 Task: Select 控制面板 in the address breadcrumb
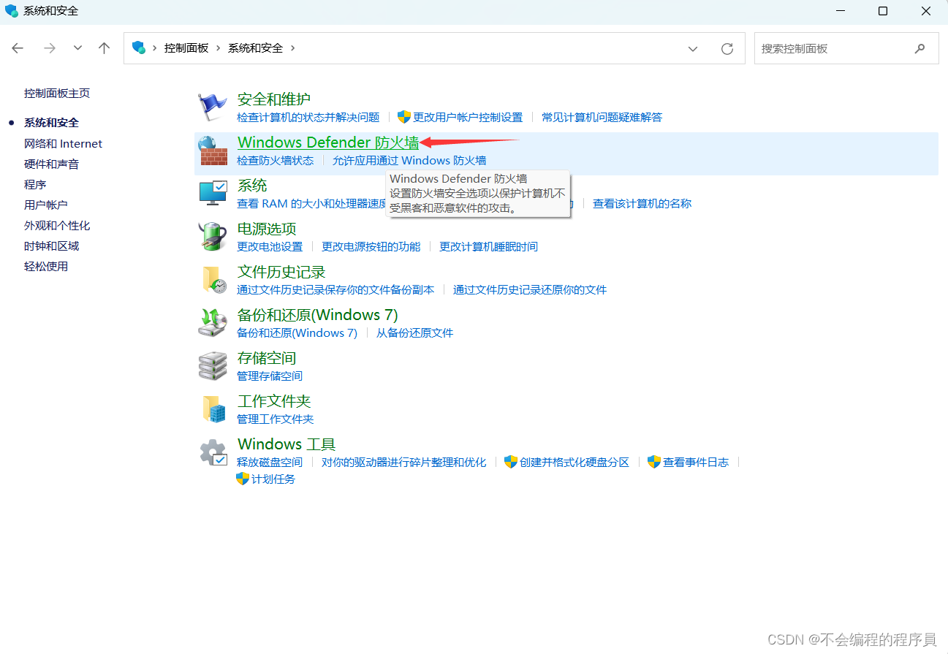186,48
